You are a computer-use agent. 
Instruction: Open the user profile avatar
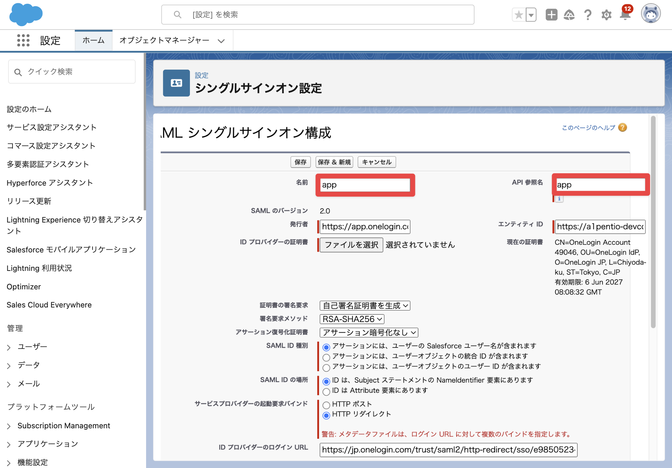click(x=651, y=14)
